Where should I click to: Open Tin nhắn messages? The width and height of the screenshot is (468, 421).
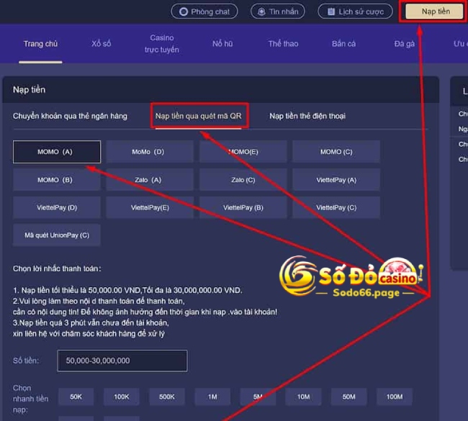coord(278,12)
